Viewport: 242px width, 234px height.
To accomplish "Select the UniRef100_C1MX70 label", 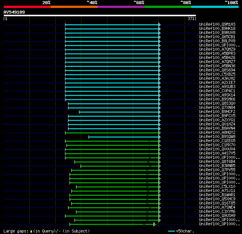I will tap(217, 145).
